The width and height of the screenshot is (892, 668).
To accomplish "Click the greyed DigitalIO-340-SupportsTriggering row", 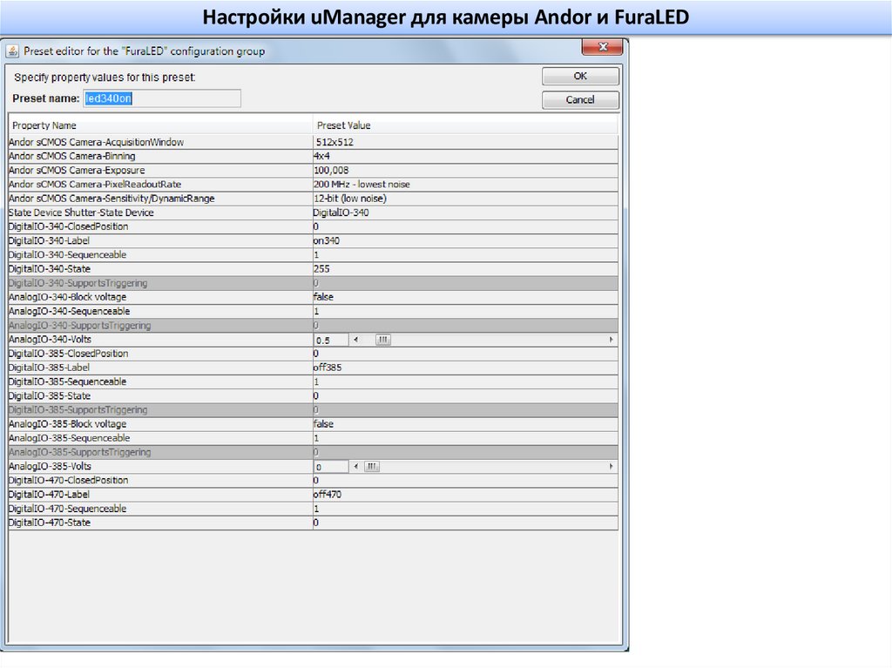I will click(313, 283).
